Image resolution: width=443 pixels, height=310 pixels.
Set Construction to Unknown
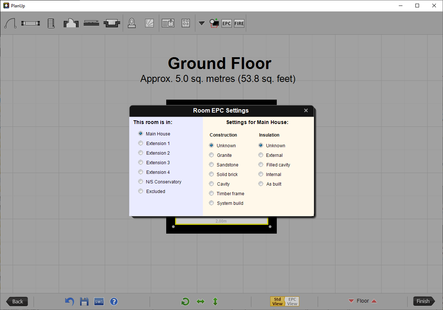click(211, 145)
